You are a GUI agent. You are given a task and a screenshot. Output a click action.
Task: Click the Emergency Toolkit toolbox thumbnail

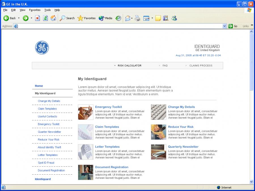86,112
